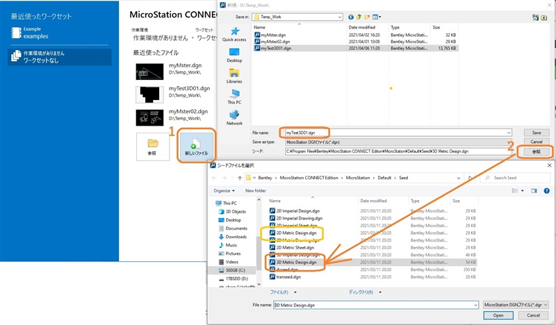
Task: Click Cancel in the save dialog
Action: [x=537, y=142]
